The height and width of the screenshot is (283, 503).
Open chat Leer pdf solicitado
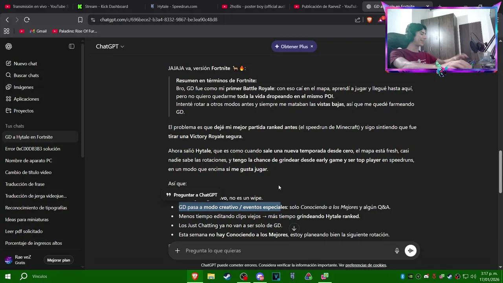pyautogui.click(x=39, y=232)
